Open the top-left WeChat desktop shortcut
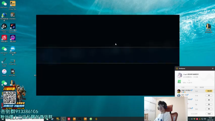This screenshot has width=215, height=121. coord(4,5)
